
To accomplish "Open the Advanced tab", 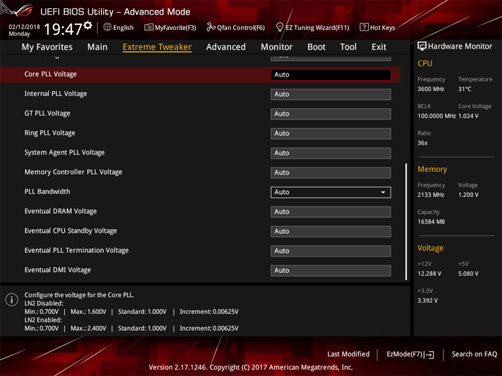I will (x=226, y=47).
